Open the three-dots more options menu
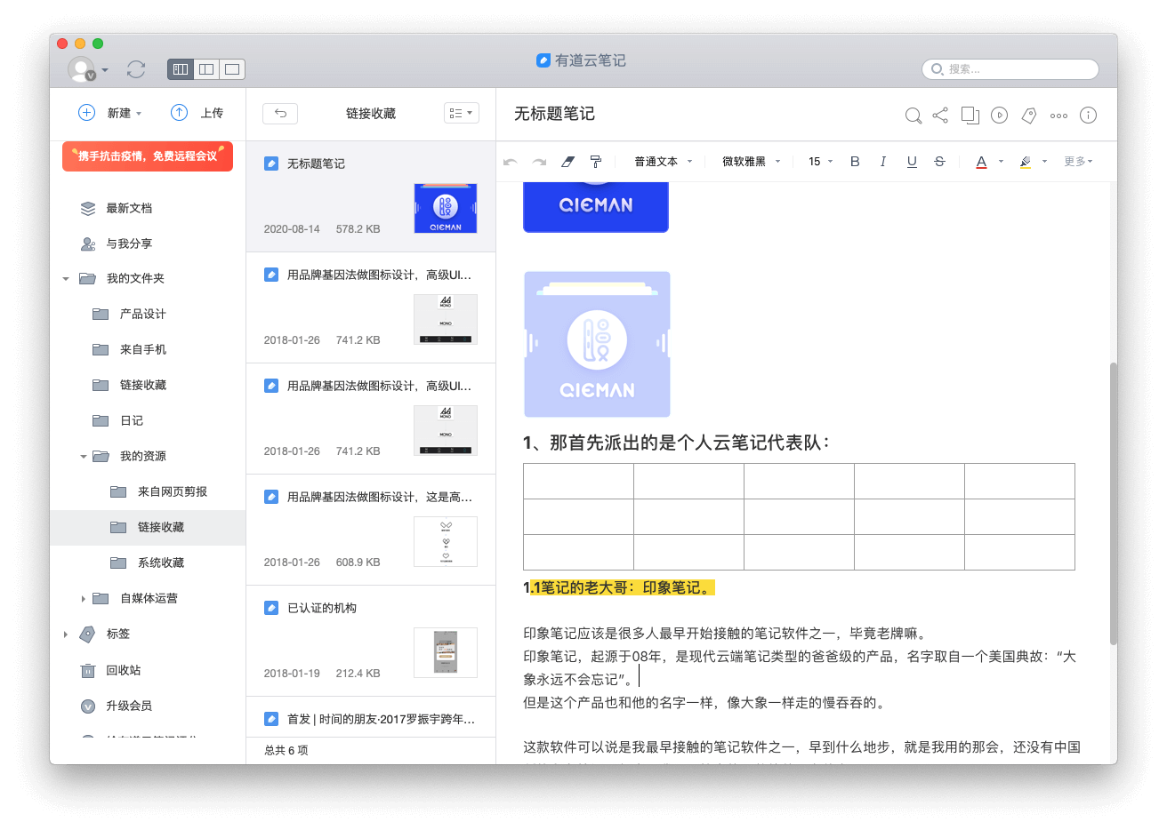Viewport: 1167px width, 830px height. [1058, 116]
